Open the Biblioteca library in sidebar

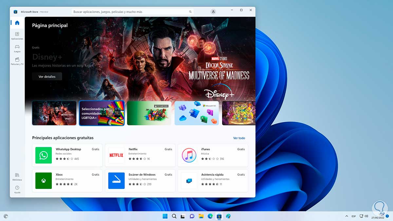(x=17, y=177)
